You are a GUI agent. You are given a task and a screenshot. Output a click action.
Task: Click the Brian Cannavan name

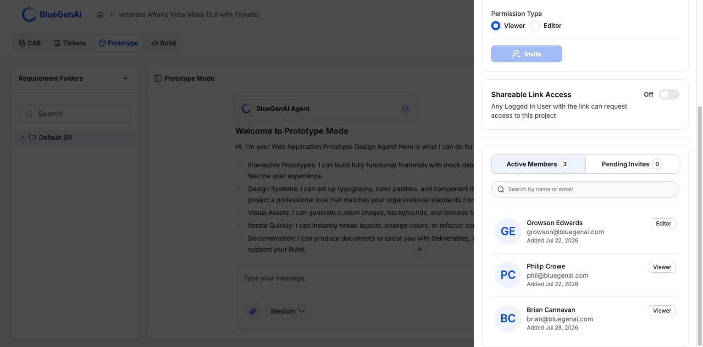click(551, 310)
